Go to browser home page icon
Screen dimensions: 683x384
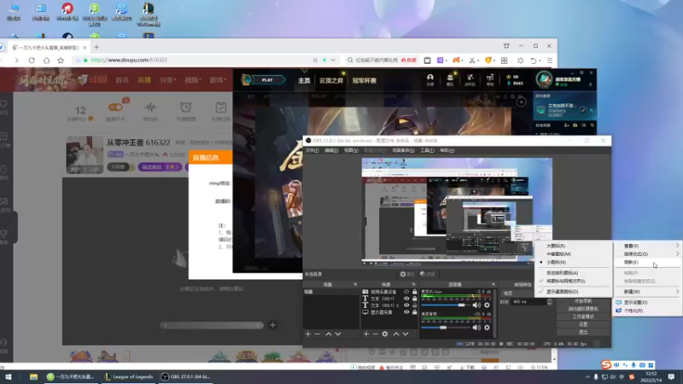pos(46,60)
